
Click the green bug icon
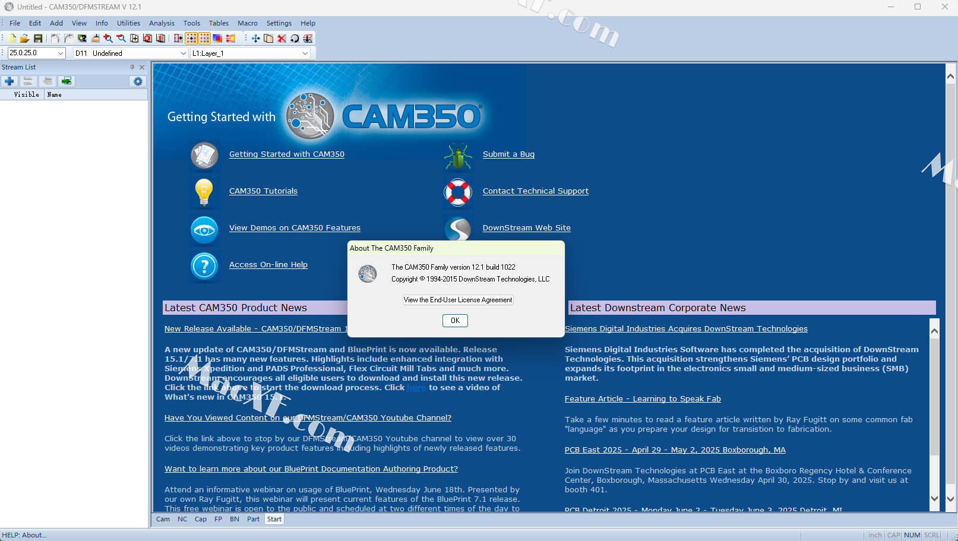pos(458,156)
